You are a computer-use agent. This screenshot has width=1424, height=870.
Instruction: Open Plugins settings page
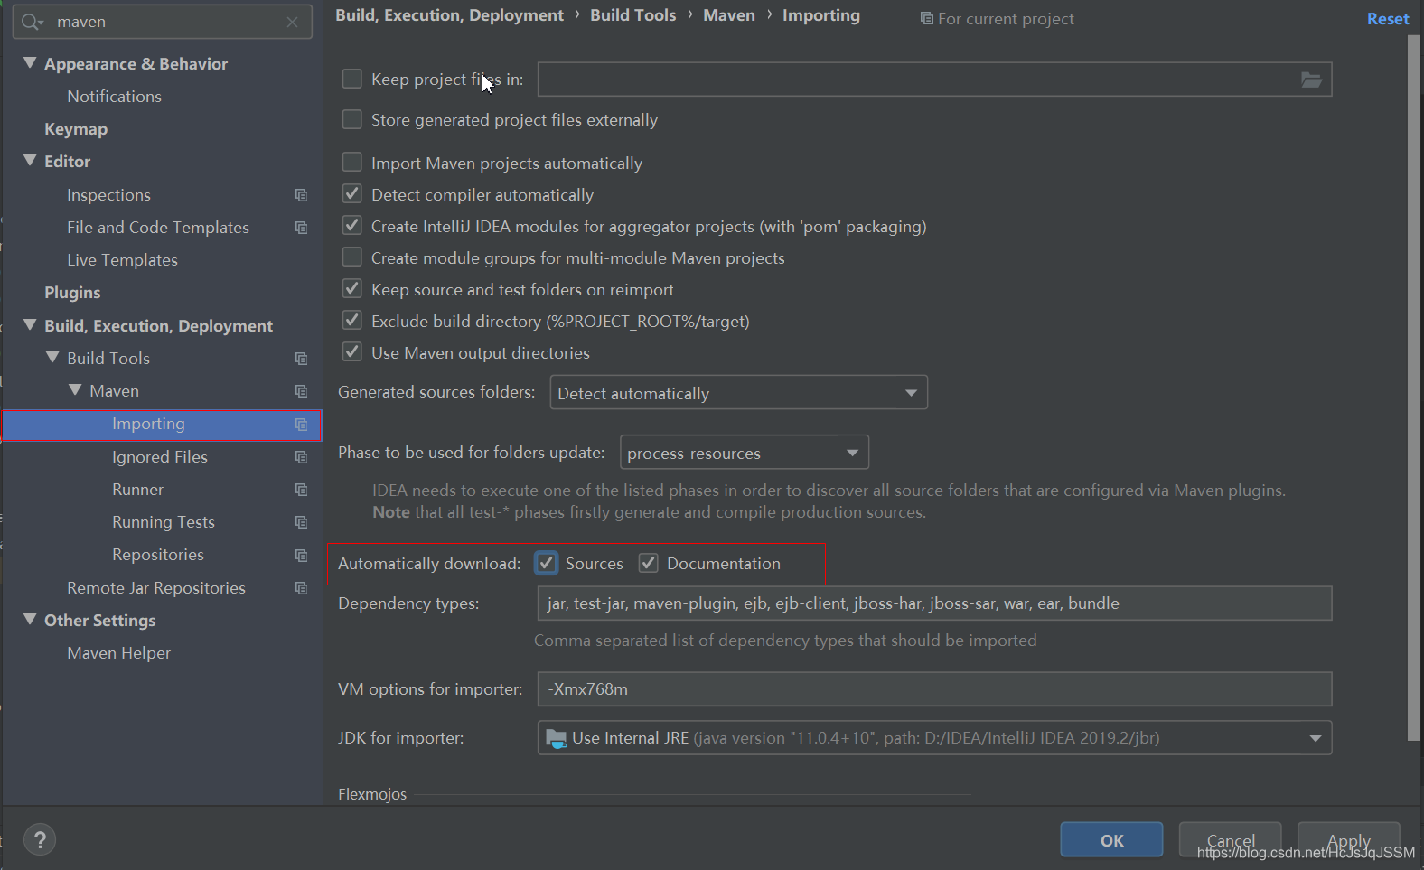tap(72, 293)
